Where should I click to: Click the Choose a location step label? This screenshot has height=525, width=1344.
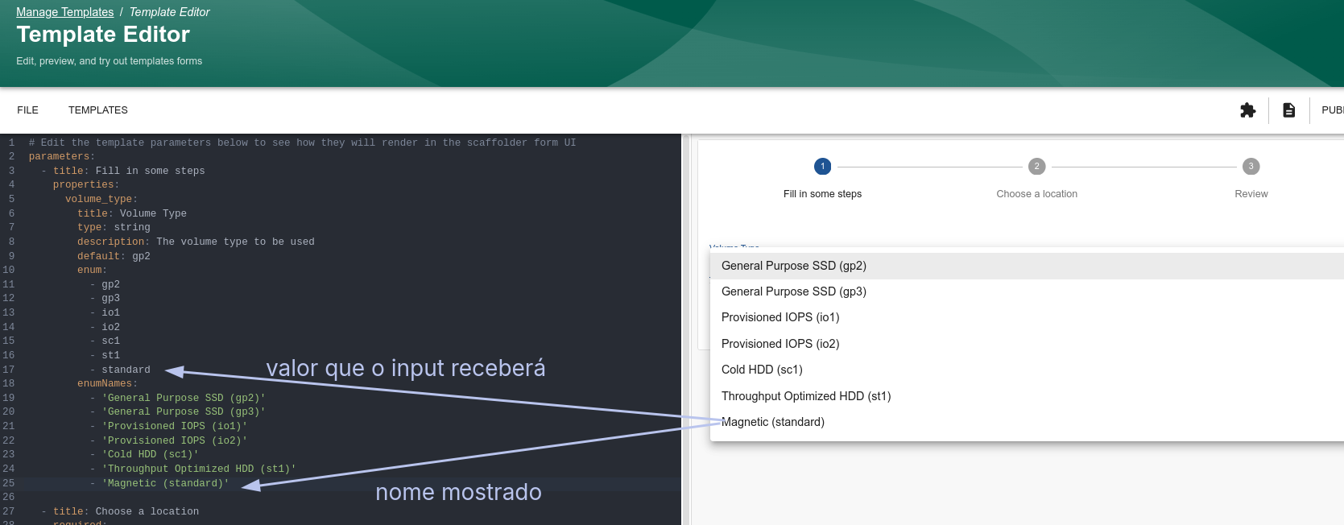(1036, 194)
